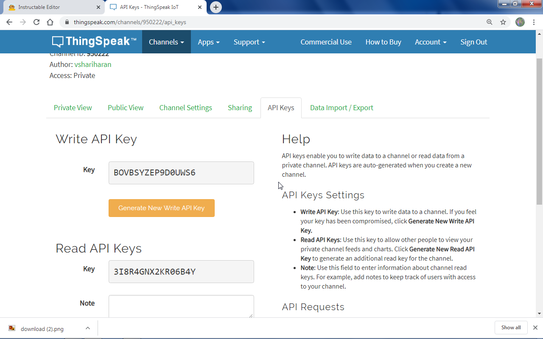Click the Write API Key field
This screenshot has height=339, width=543.
181,173
